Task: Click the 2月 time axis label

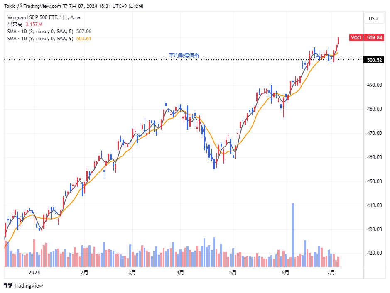Action: tap(84, 273)
